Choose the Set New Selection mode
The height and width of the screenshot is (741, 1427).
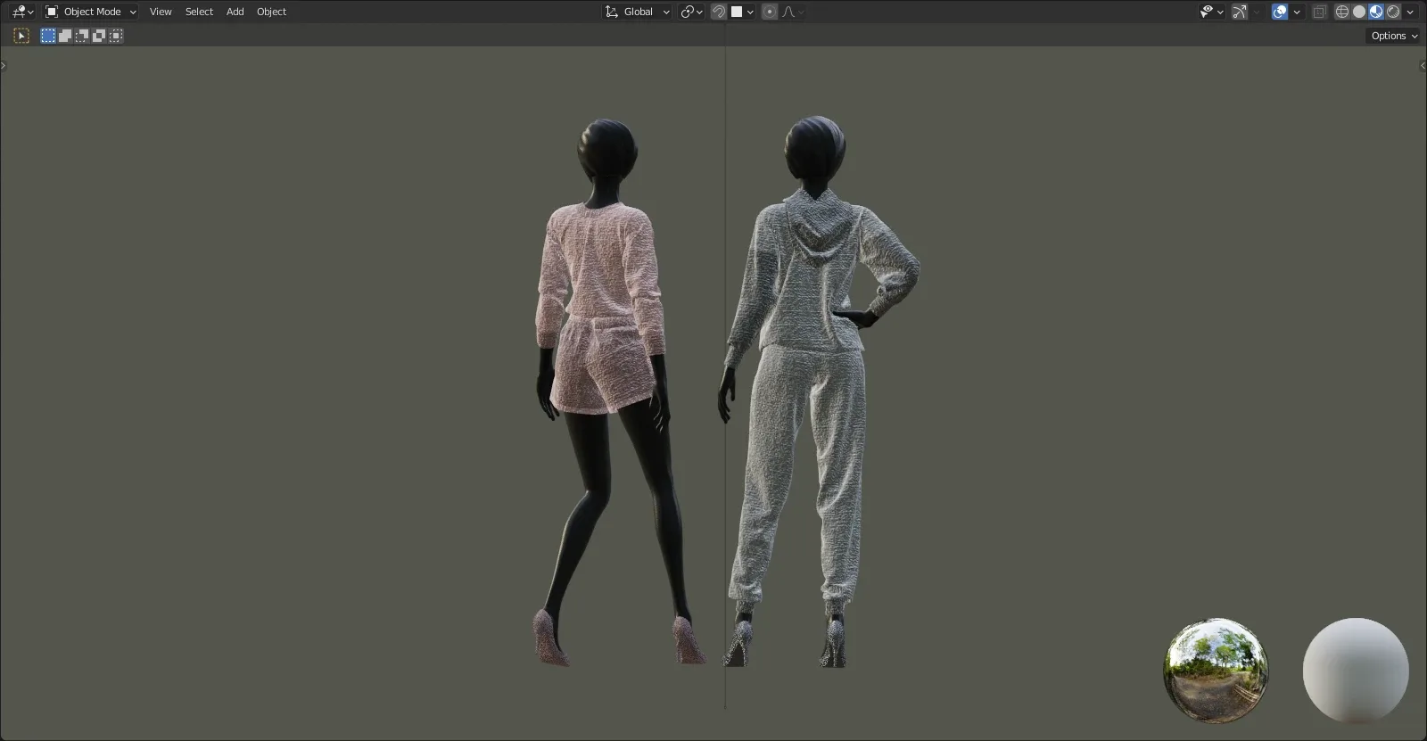pyautogui.click(x=48, y=36)
